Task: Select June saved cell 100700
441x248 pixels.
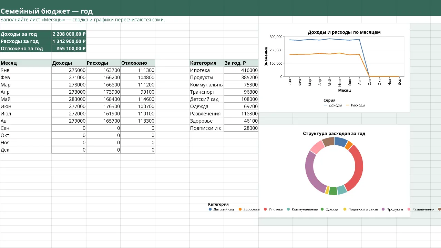Action: click(x=138, y=106)
